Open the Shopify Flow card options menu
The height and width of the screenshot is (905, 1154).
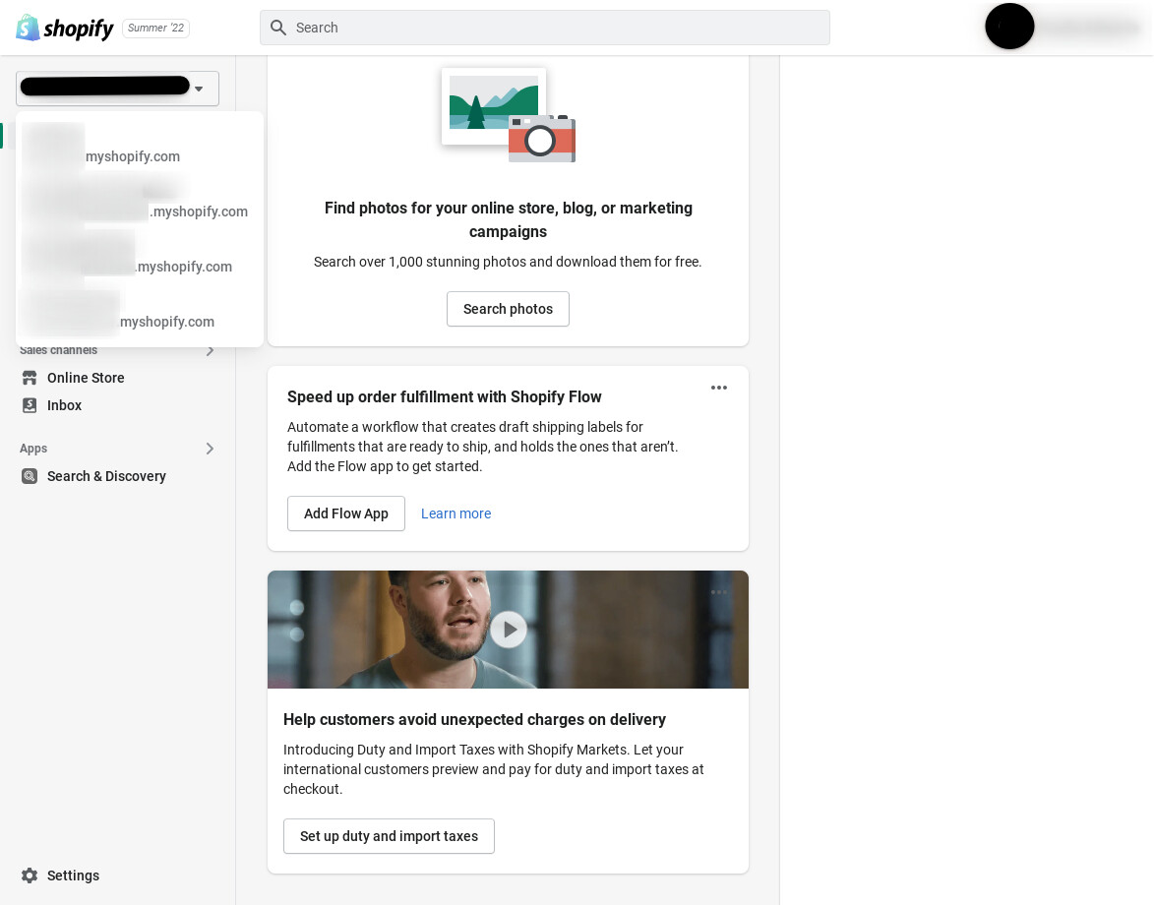pos(719,388)
